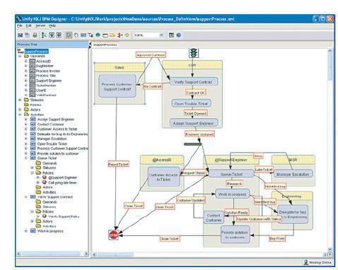
Task: Pick the green diamond decision tool
Action: 127,35
